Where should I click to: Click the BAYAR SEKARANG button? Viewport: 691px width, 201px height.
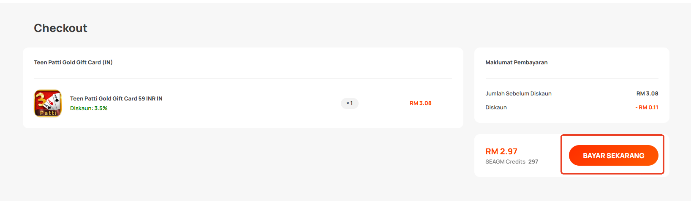613,155
